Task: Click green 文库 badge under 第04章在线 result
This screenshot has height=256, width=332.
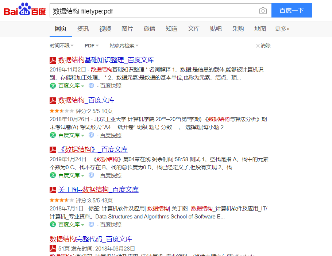Action: point(53,175)
